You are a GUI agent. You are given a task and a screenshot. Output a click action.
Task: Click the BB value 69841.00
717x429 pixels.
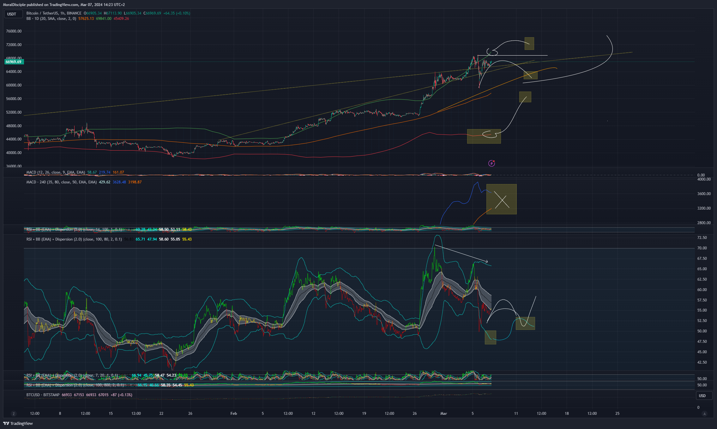tap(104, 19)
